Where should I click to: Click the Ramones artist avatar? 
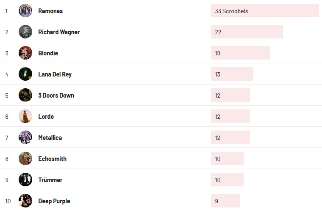pos(25,11)
